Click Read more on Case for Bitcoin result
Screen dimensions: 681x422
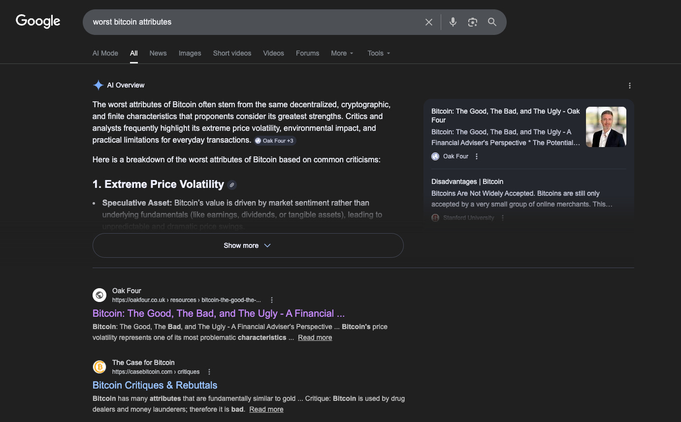(266, 409)
